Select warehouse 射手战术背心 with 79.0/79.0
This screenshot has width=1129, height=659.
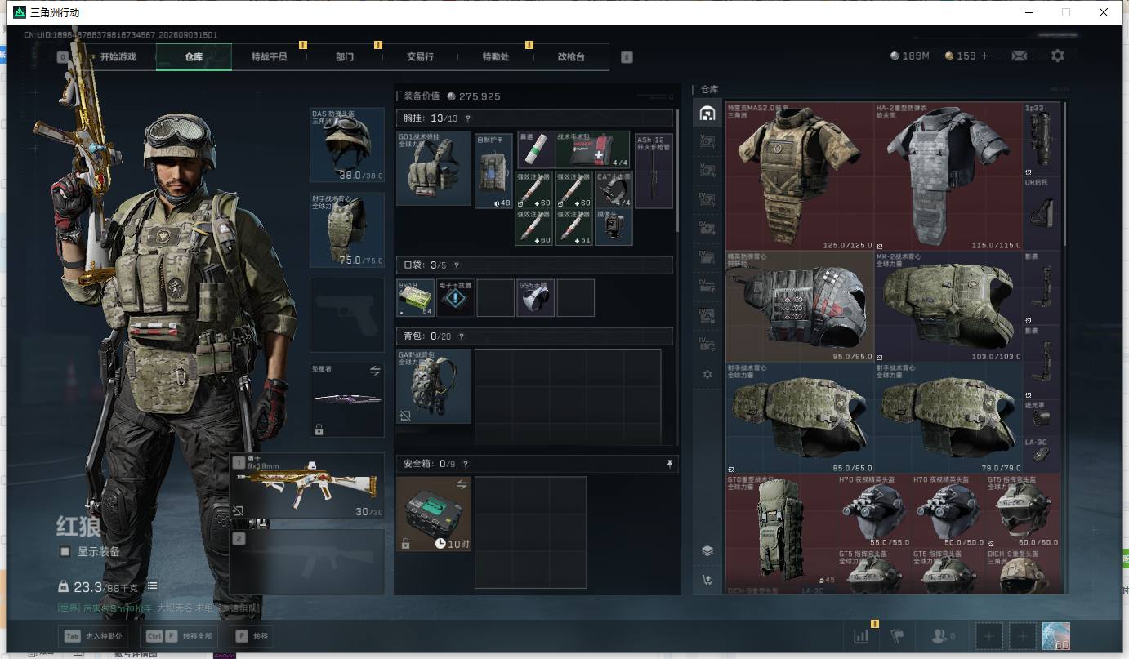[x=948, y=417]
